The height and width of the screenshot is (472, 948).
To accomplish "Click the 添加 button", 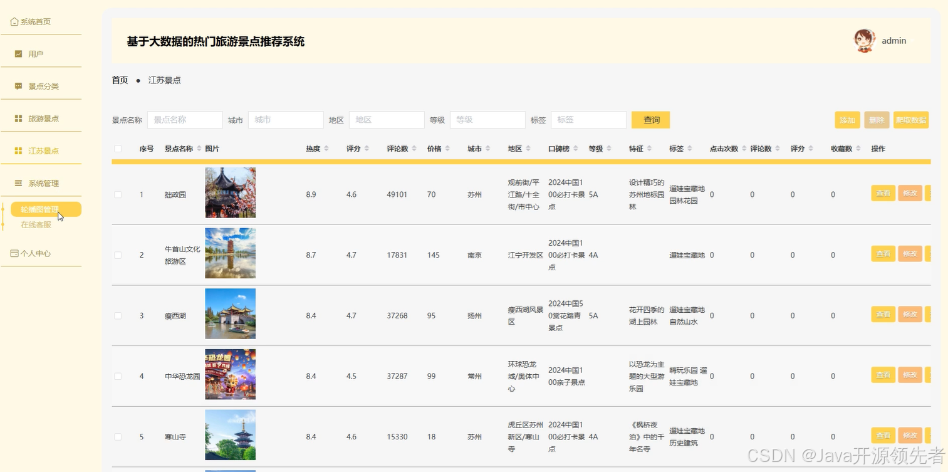I will coord(847,120).
